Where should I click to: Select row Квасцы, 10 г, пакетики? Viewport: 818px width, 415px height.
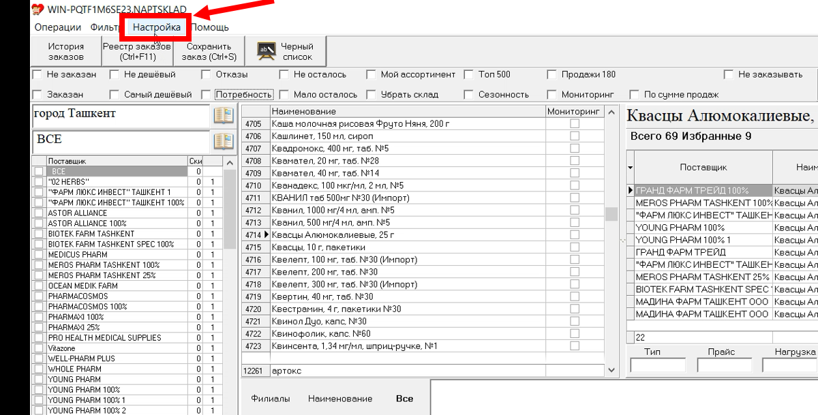point(408,247)
